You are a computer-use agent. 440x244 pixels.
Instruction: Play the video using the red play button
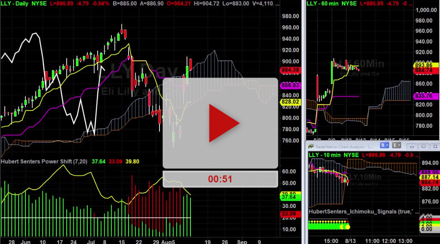[x=224, y=123]
